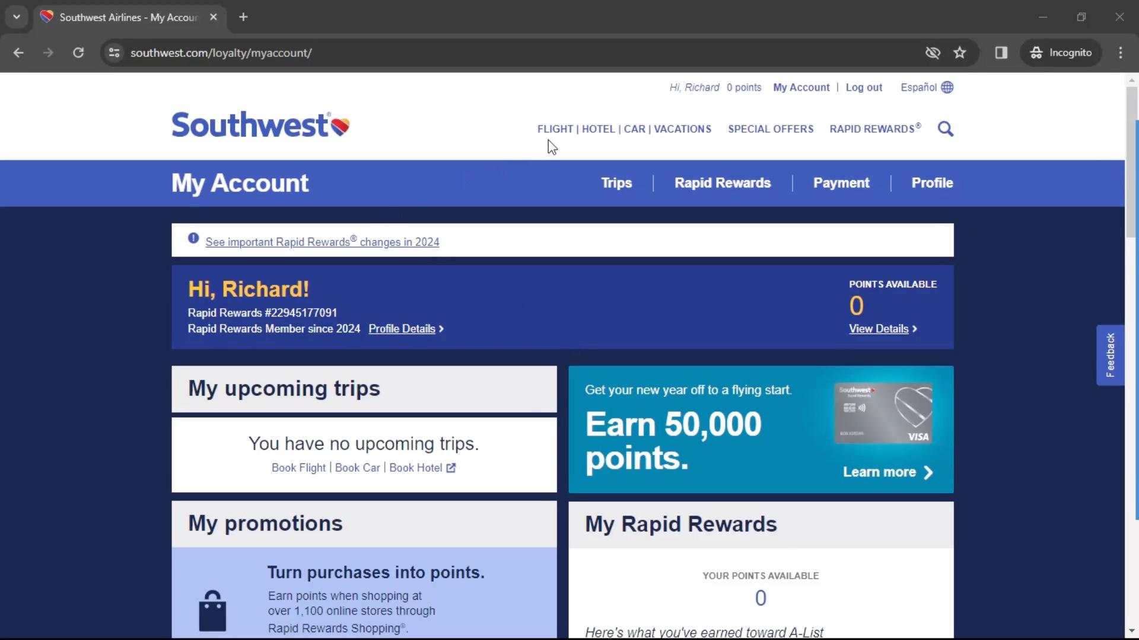The image size is (1139, 640).
Task: Select SPECIAL OFFERS menu item
Action: click(770, 129)
